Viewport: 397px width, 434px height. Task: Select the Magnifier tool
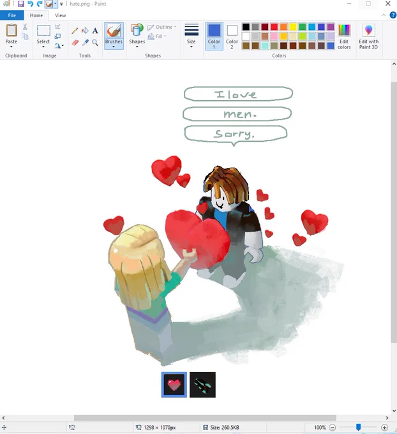(95, 43)
